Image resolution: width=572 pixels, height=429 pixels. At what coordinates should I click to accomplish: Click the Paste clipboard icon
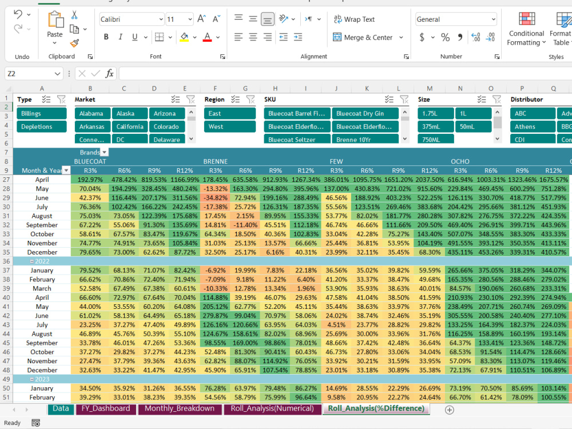click(55, 19)
